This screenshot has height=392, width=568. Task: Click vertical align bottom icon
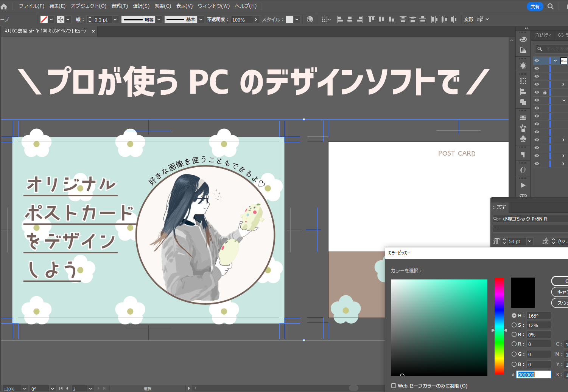pyautogui.click(x=391, y=19)
